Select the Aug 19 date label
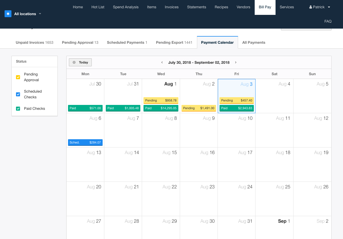 tap(321, 153)
